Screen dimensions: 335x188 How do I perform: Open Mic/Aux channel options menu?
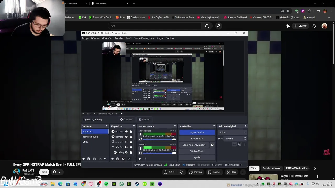(140, 149)
